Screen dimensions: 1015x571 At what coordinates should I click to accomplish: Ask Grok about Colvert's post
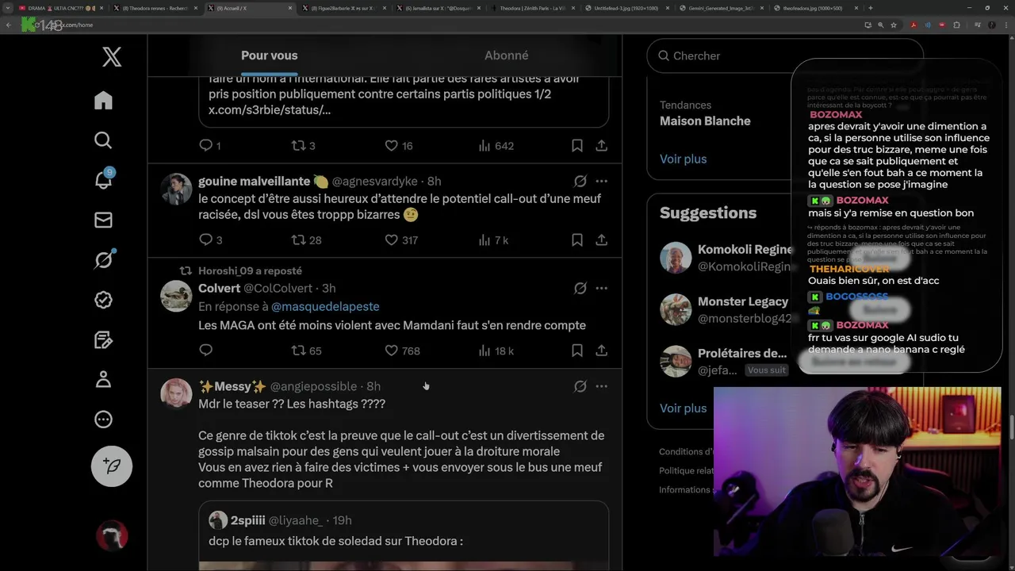coord(580,288)
